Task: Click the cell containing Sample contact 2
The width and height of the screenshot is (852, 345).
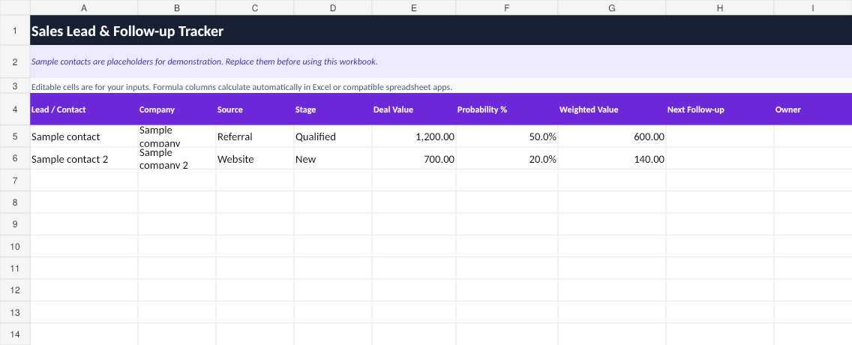Action: pyautogui.click(x=84, y=159)
